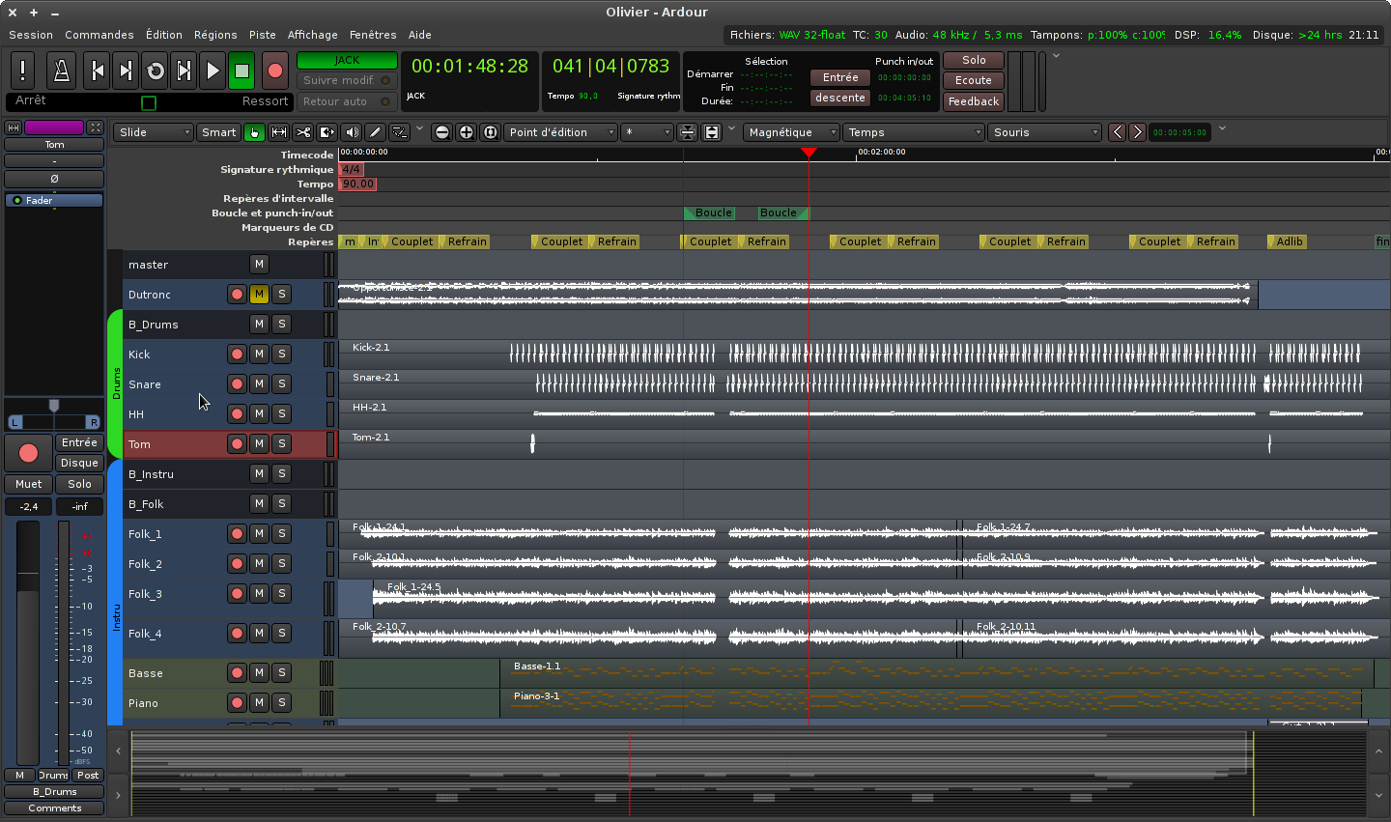Click the purple Tom track color swatch
Image resolution: width=1391 pixels, height=822 pixels.
54,128
